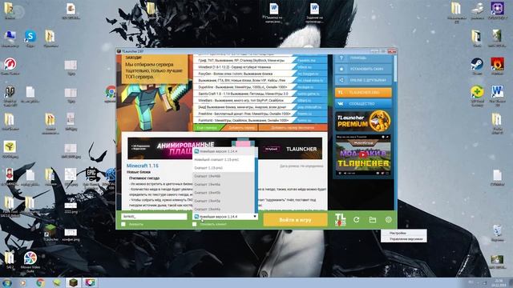
Task: Choose Снапшот 1.15-pre1 from version list
Action: tap(224, 168)
